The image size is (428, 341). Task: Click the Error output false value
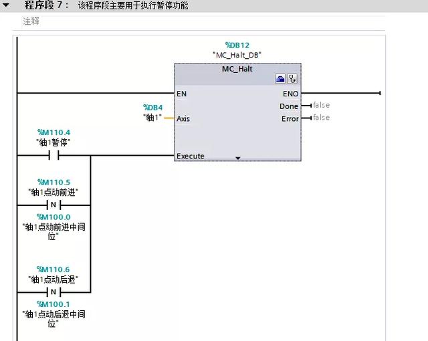(321, 118)
